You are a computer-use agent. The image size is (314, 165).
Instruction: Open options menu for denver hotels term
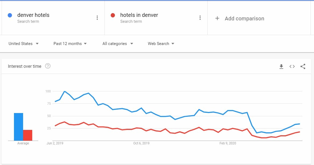[x=97, y=18]
